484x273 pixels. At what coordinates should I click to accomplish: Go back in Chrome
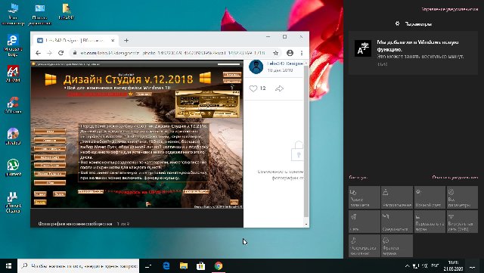click(38, 53)
